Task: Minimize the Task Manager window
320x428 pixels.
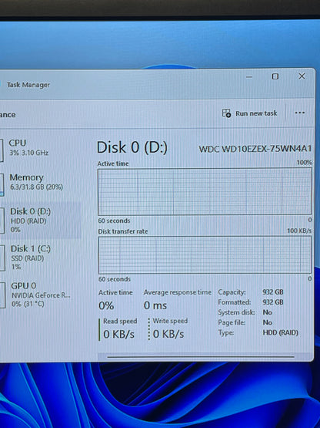Action: tap(249, 77)
